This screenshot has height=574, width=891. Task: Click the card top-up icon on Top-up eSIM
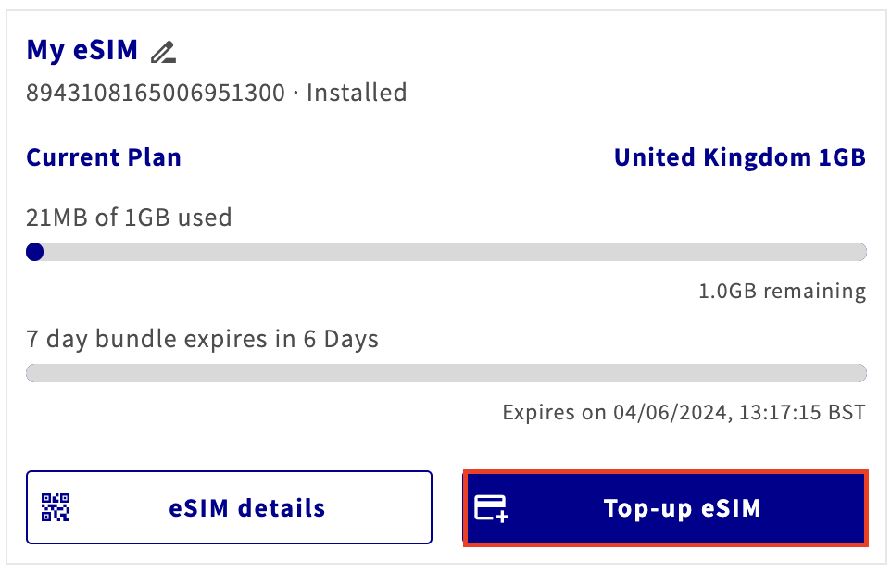pyautogui.click(x=490, y=507)
